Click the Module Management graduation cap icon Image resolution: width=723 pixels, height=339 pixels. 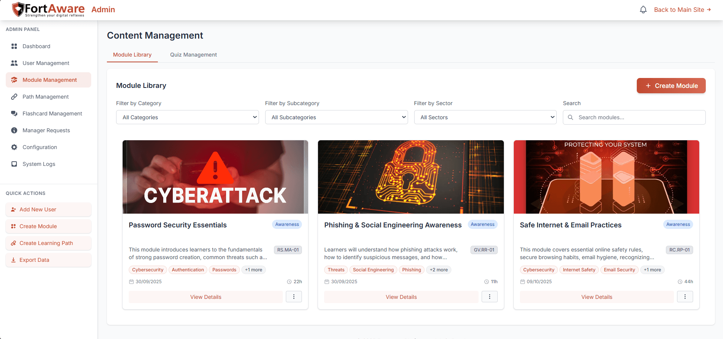pyautogui.click(x=14, y=80)
